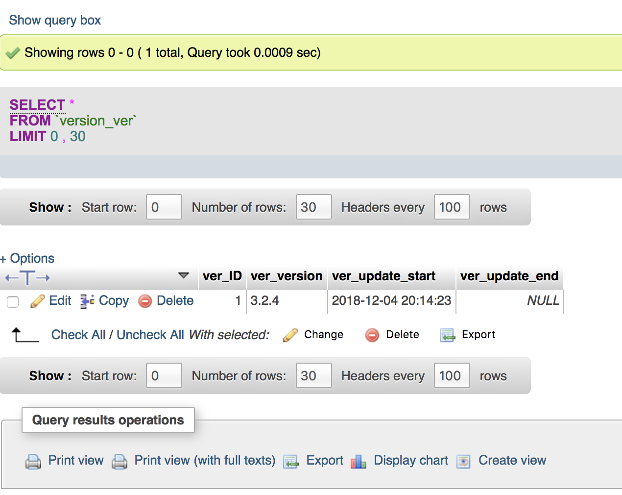Tick the checkbox for row 3.2.4
Image resolution: width=622 pixels, height=495 pixels.
[x=13, y=302]
